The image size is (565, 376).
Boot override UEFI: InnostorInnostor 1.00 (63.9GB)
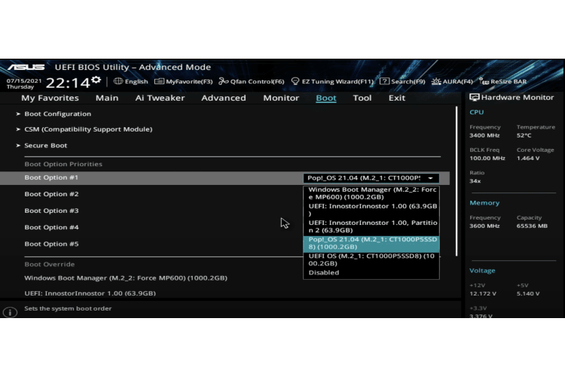(x=90, y=293)
